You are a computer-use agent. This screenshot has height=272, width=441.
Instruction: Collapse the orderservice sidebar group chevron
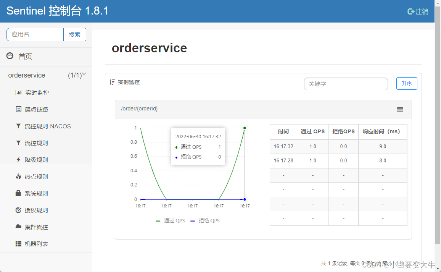point(84,74)
